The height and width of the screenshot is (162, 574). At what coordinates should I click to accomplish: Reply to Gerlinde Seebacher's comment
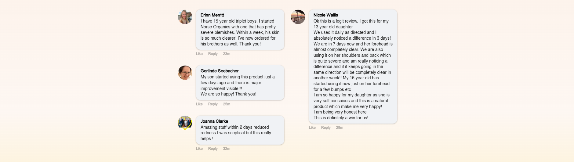click(x=213, y=104)
